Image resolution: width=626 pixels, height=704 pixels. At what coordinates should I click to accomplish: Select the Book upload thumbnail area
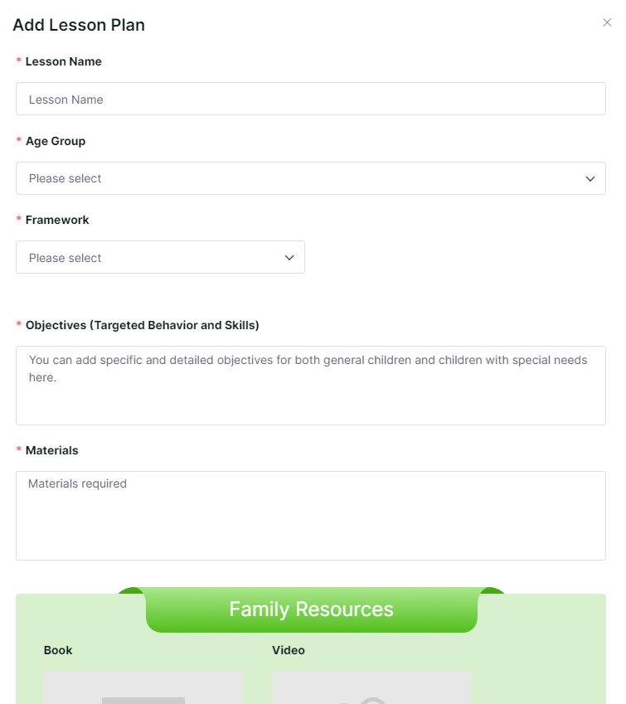[143, 687]
